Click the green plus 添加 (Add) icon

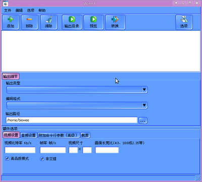(11, 19)
